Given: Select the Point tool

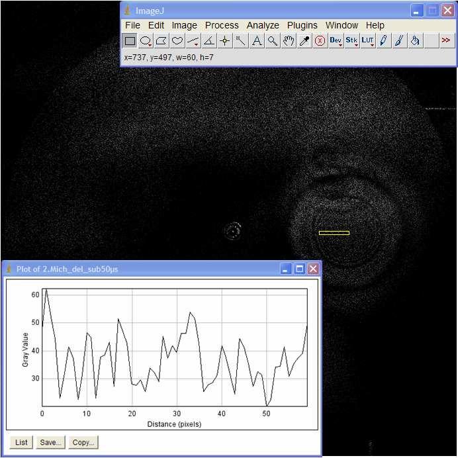Looking at the screenshot, I should [224, 41].
